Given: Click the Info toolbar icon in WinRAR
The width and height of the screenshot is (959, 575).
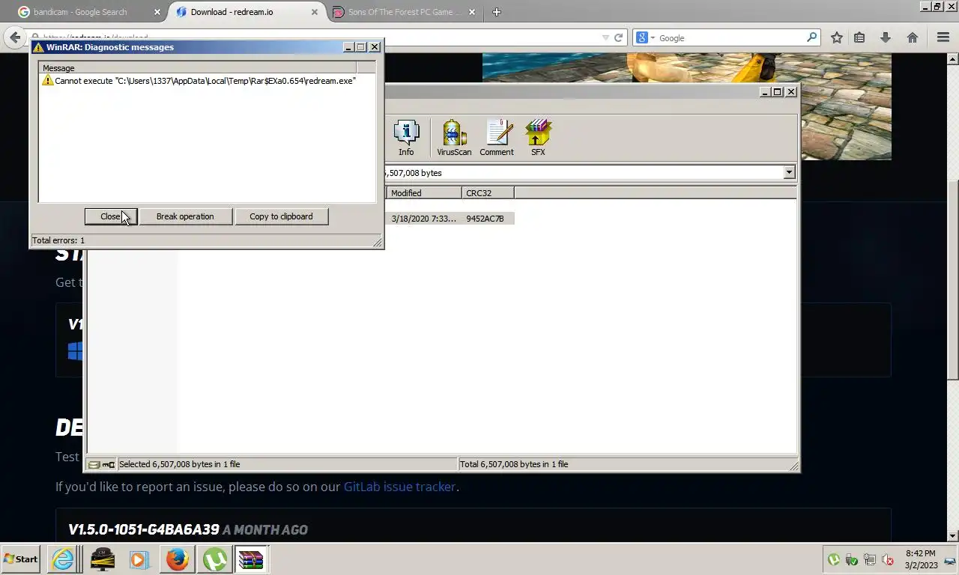Looking at the screenshot, I should pos(406,139).
